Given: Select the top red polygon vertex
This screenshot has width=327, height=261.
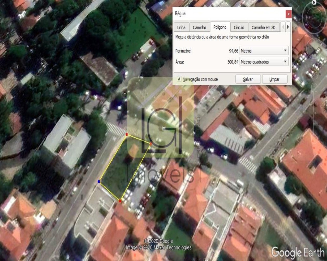Looking at the screenshot, I should 127,134.
